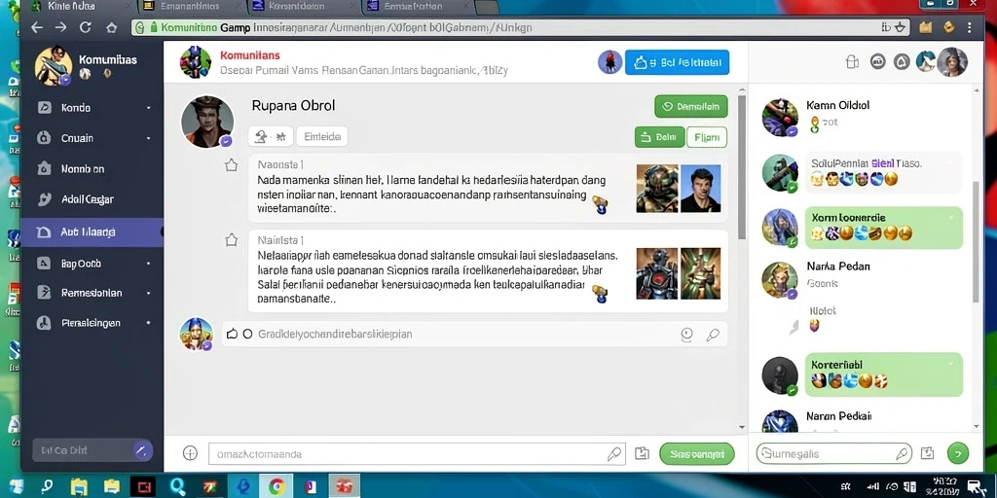Expand Cnuain sidebar arrow
This screenshot has width=997, height=498.
point(148,138)
